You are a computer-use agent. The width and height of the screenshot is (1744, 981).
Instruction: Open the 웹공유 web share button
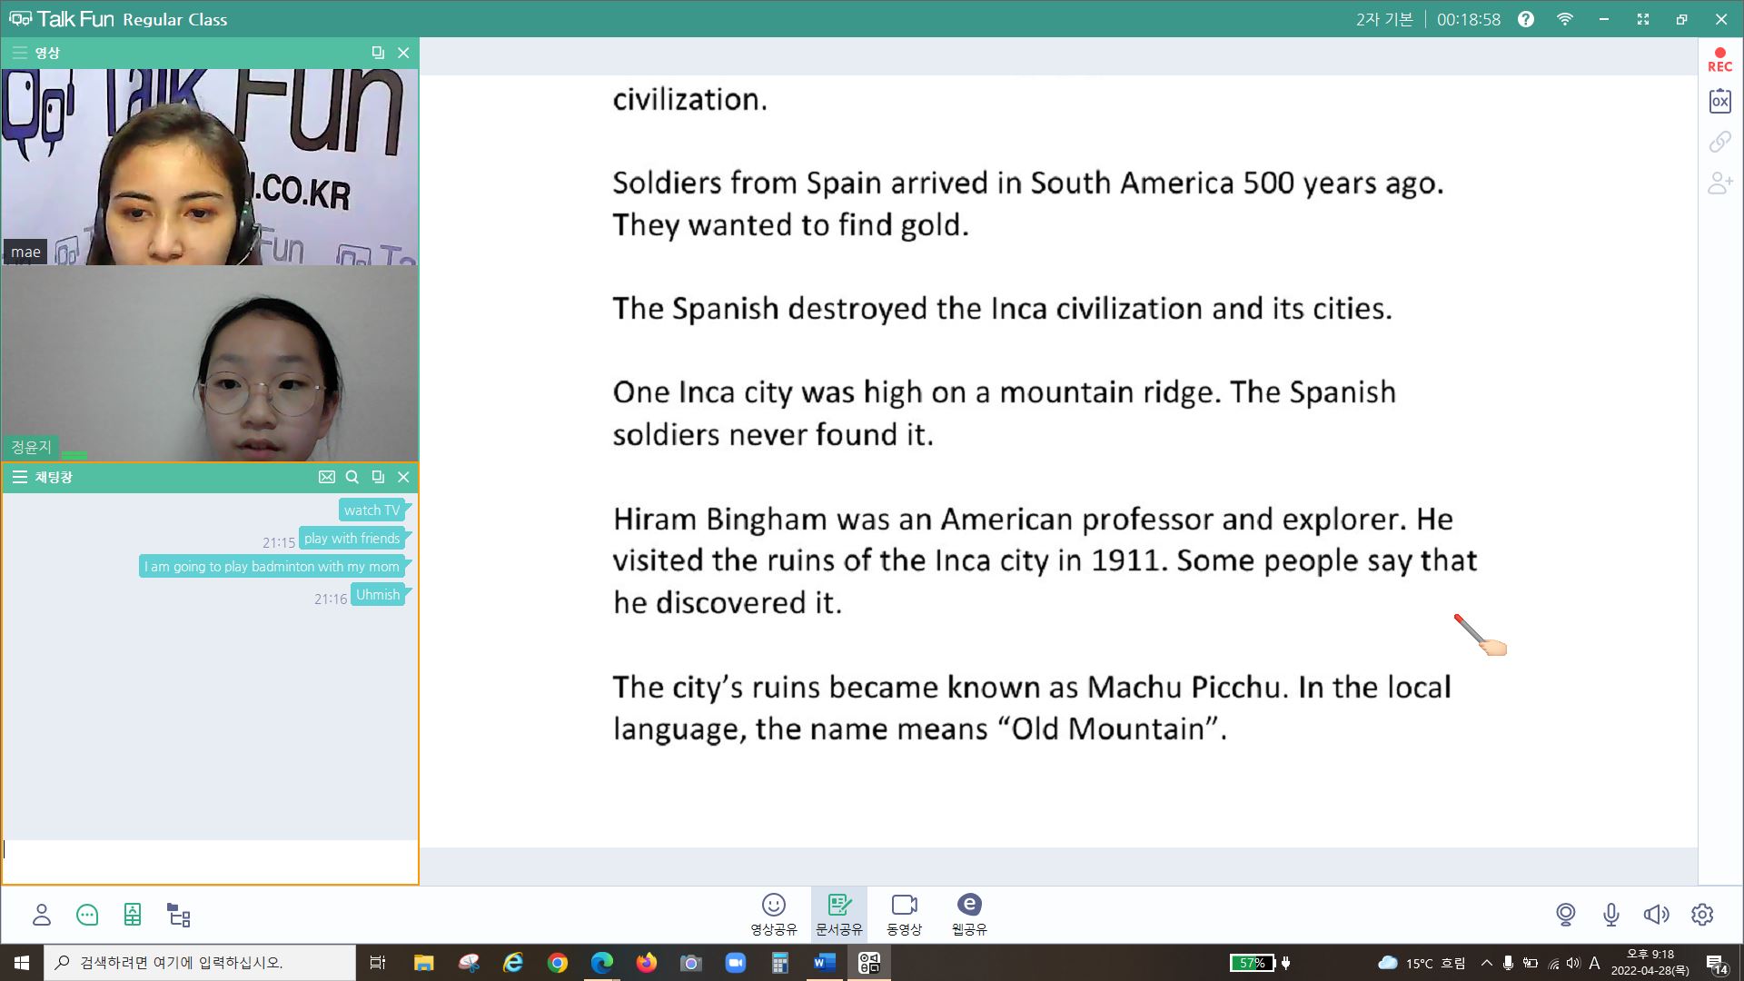click(969, 914)
